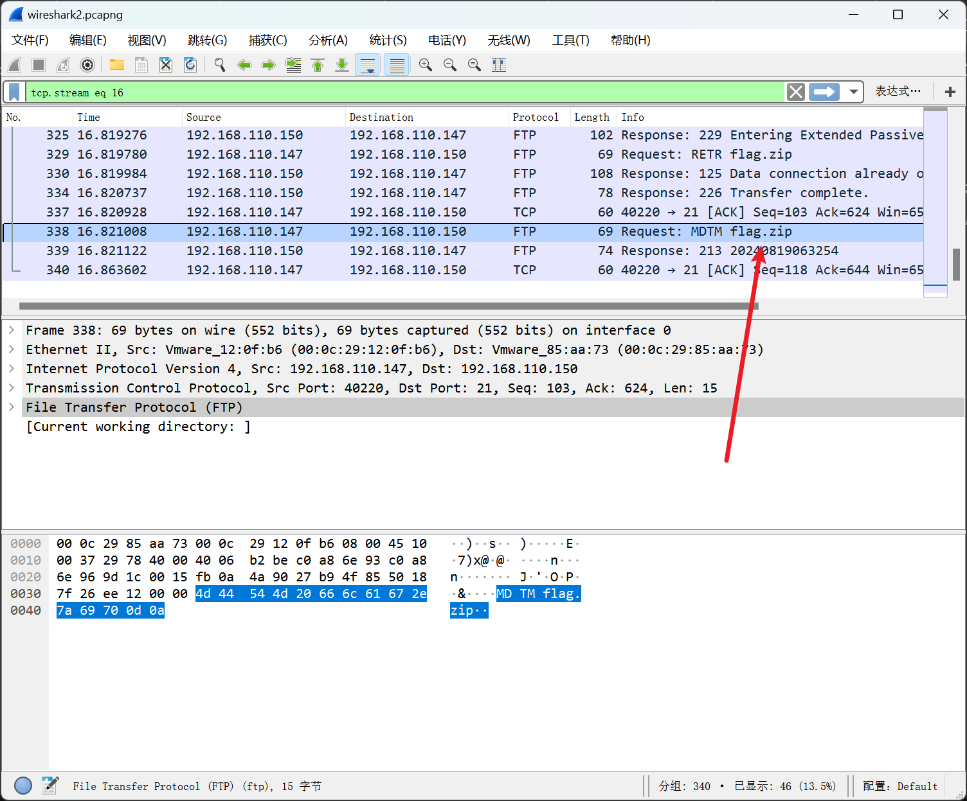
Task: Click the filter bookmark icon
Action: coord(14,92)
